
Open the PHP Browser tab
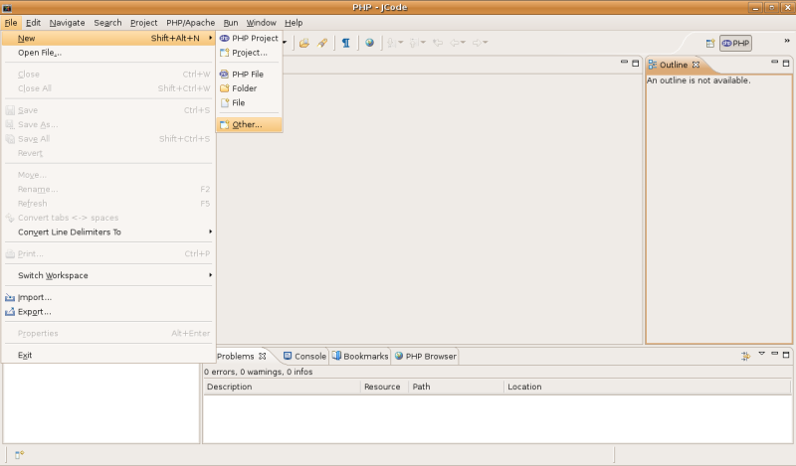[425, 356]
